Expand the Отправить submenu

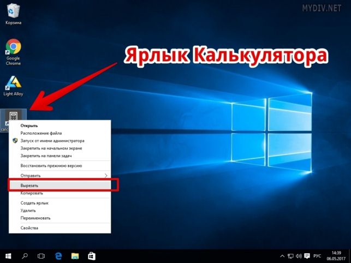[60, 176]
